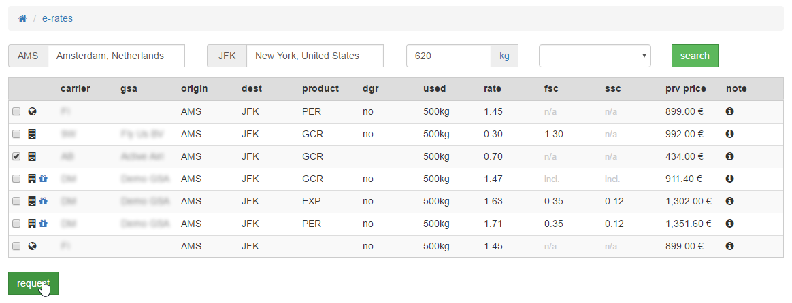Select the checkbox for the EXP product row
Screen dimensions: 792x303
coord(16,201)
